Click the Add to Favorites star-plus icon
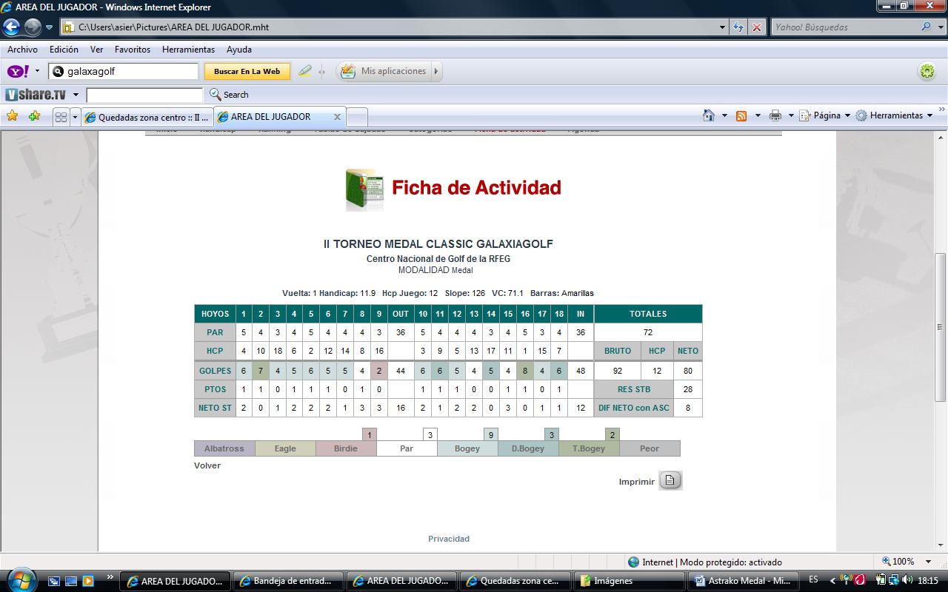Image resolution: width=948 pixels, height=592 pixels. [34, 116]
